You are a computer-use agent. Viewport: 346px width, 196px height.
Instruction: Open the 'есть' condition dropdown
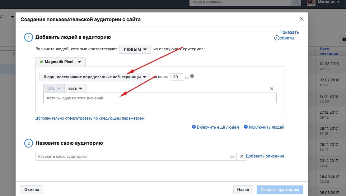tap(75, 88)
